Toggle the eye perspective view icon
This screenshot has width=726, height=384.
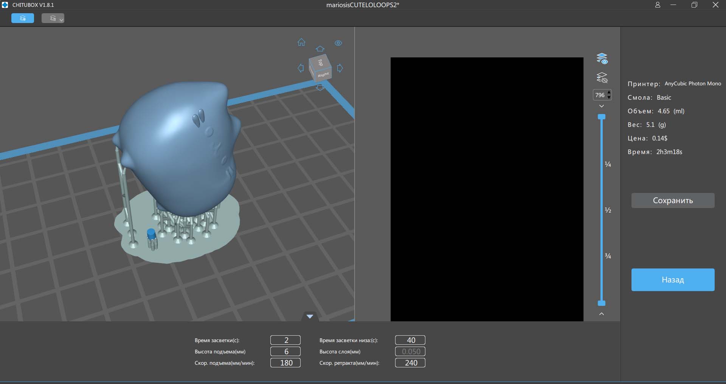pyautogui.click(x=338, y=43)
